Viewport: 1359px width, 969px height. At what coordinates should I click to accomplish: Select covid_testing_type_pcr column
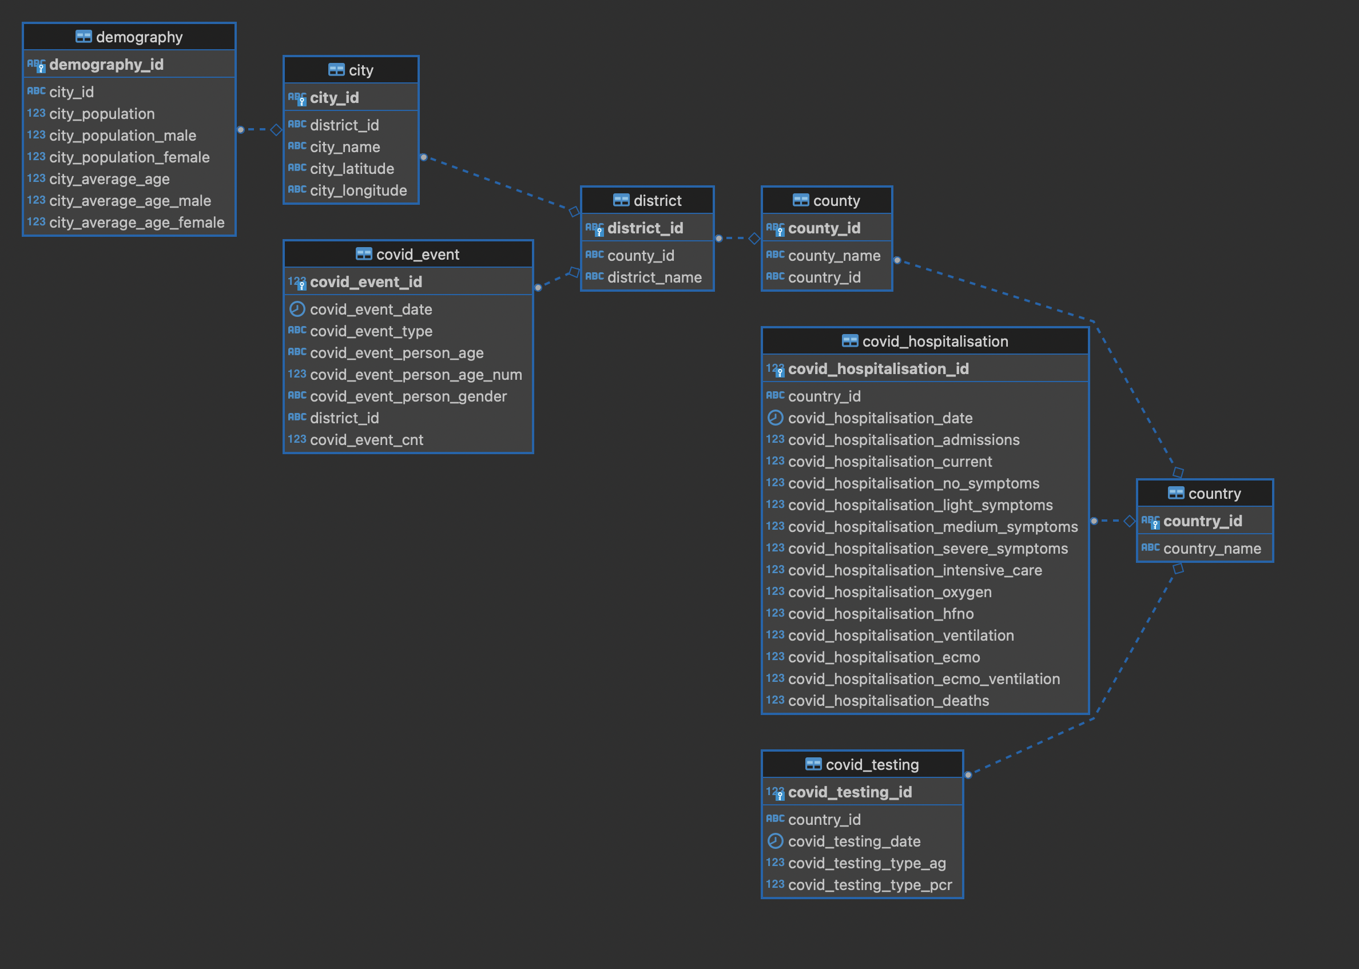tap(869, 885)
